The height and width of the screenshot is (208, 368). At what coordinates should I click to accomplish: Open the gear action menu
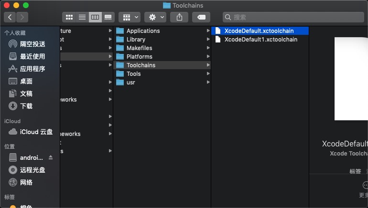coord(155,17)
